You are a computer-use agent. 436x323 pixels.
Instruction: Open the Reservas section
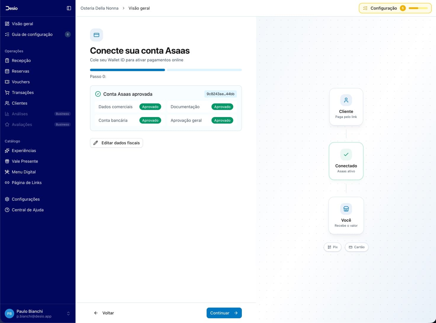point(38,71)
